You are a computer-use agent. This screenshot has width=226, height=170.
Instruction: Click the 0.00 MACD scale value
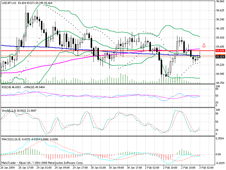pos(218,154)
